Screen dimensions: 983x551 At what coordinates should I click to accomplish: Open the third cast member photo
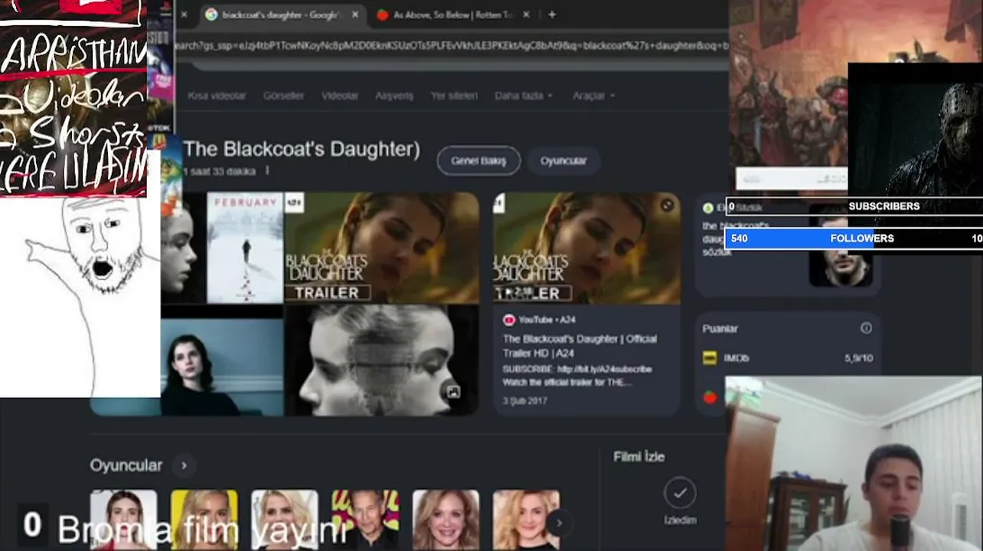pyautogui.click(x=284, y=520)
